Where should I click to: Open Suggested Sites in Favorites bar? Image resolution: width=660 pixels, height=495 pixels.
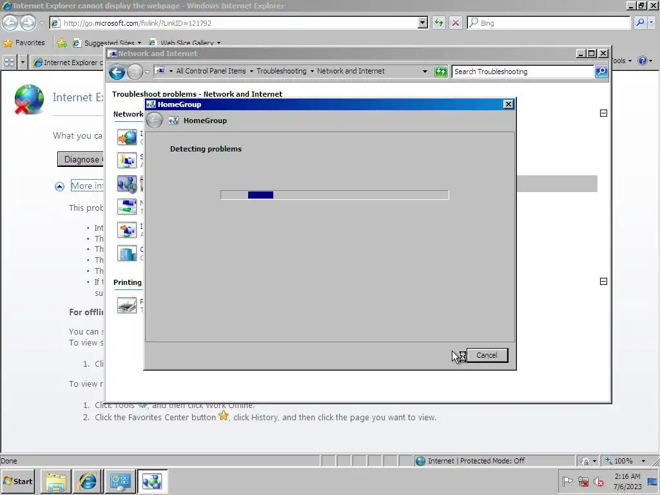[107, 43]
